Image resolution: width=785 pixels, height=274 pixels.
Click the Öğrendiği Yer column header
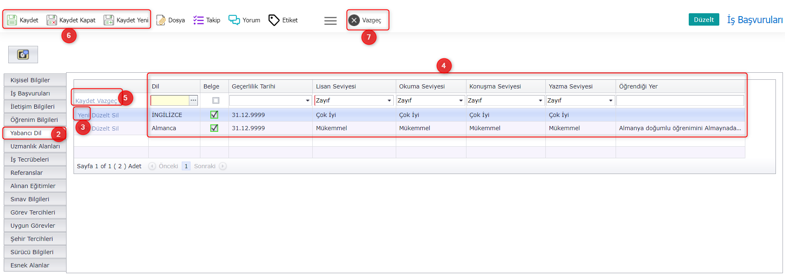680,86
